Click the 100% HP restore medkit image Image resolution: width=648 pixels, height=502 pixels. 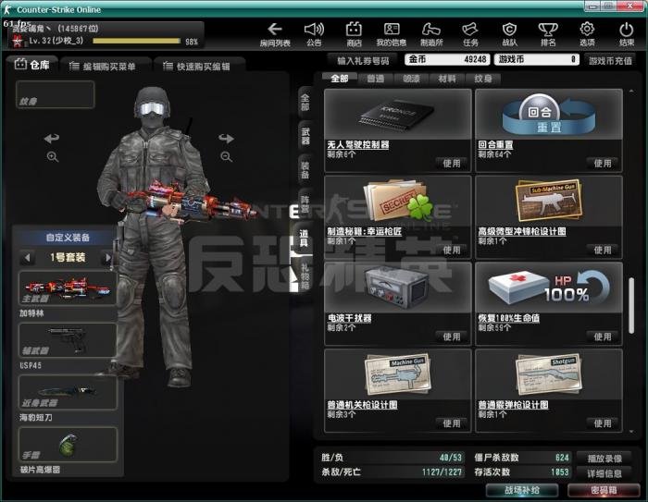549,288
